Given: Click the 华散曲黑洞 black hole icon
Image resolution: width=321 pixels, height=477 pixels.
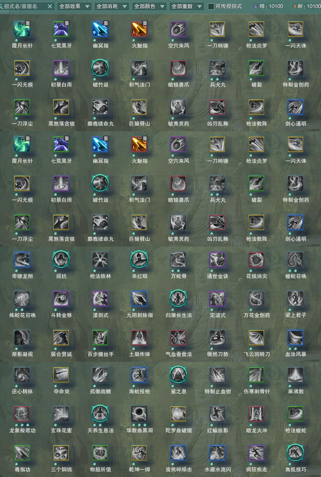Looking at the screenshot, I should [x=140, y=414].
